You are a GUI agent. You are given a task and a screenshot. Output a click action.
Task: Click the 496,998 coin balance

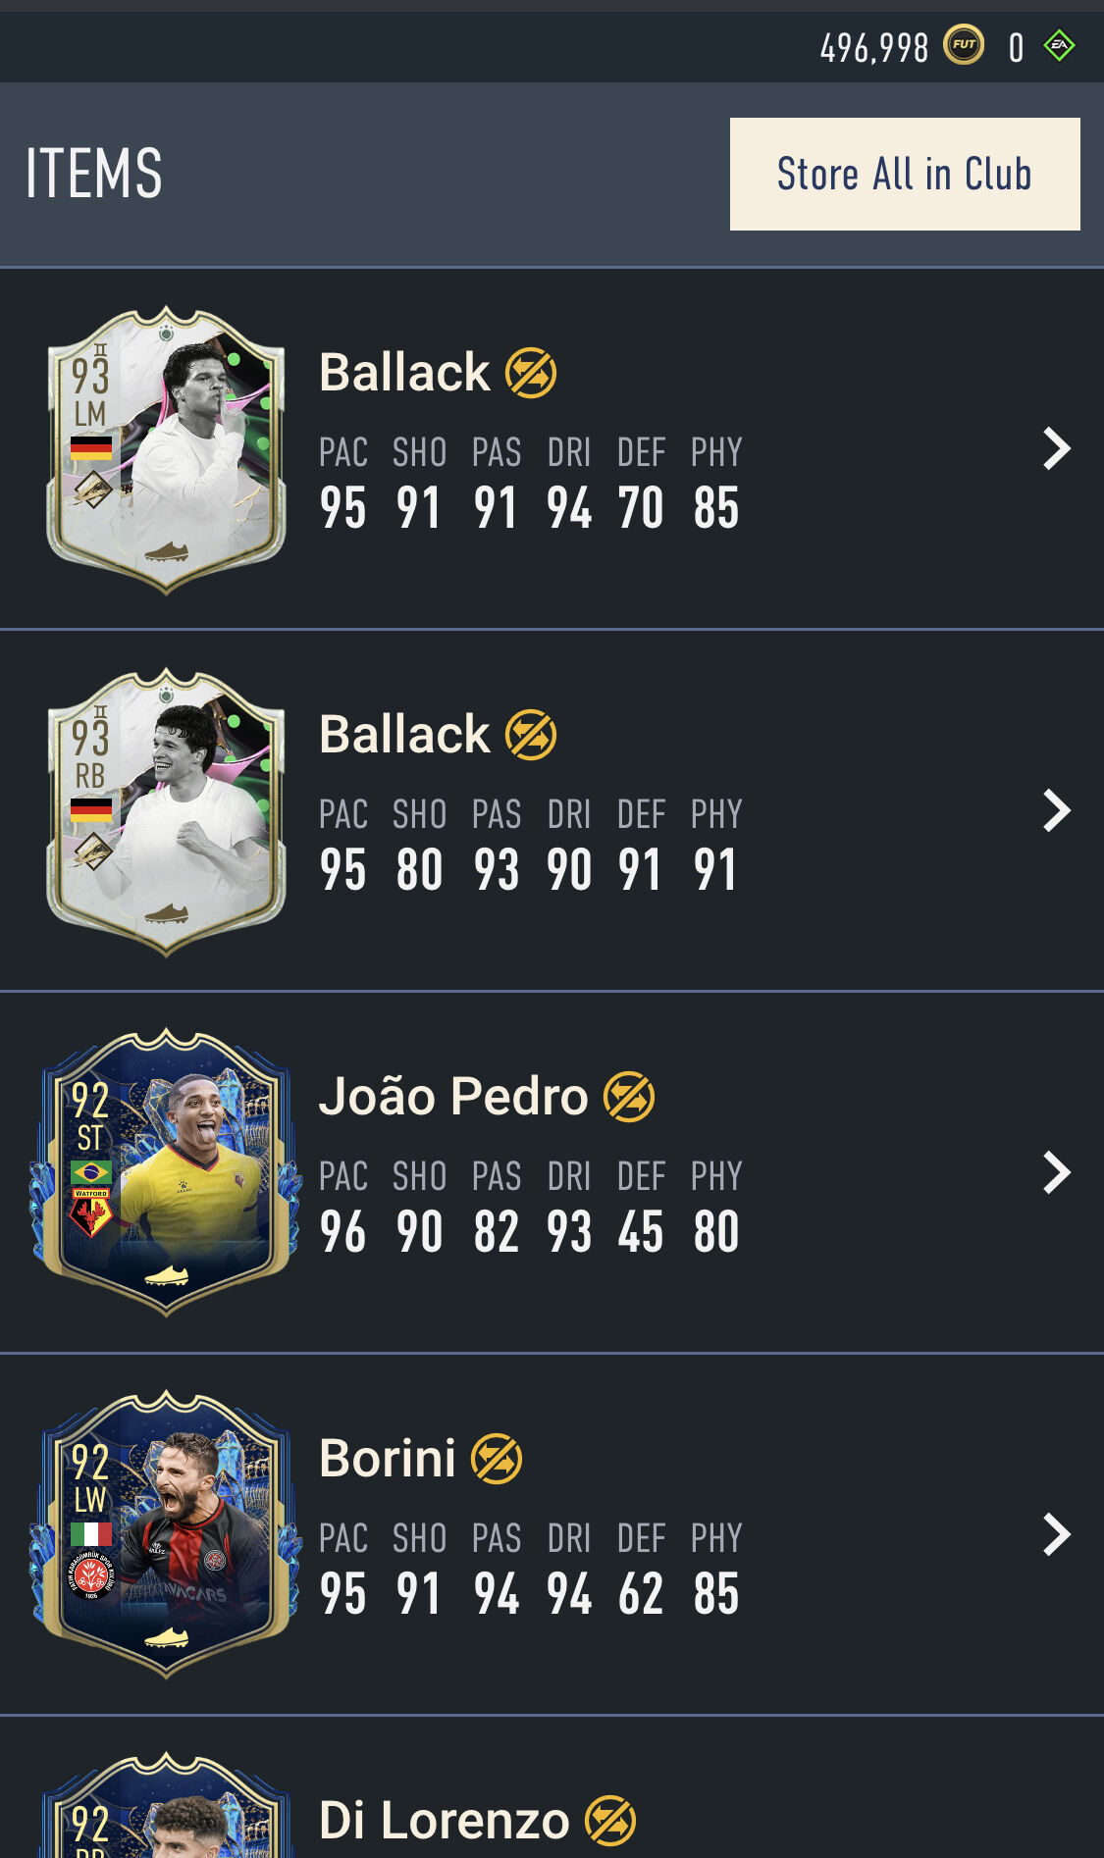874,47
